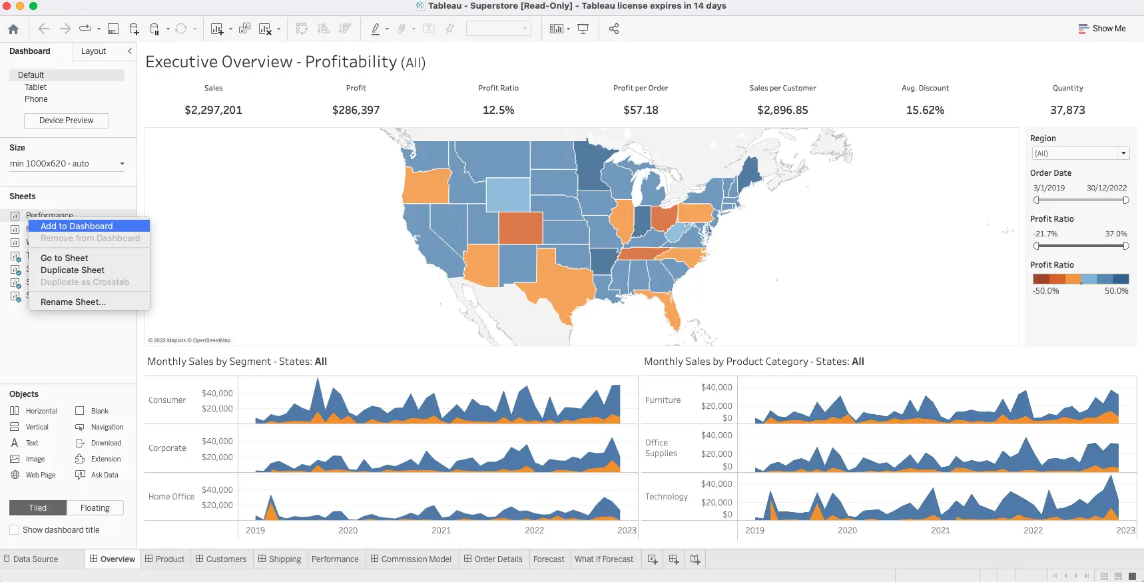The image size is (1144, 582).
Task: Click the Device Preview button
Action: pyautogui.click(x=67, y=121)
